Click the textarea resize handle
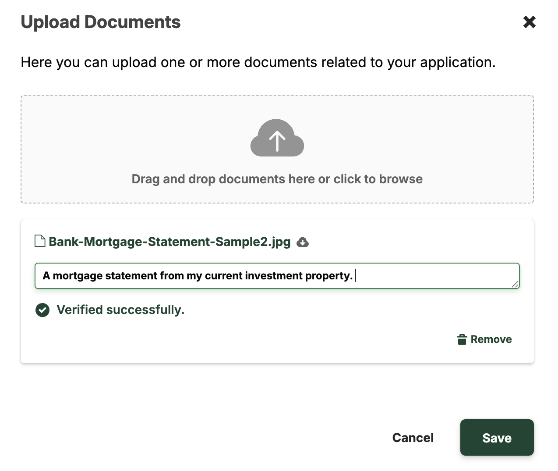Image resolution: width=558 pixels, height=471 pixels. pos(515,284)
